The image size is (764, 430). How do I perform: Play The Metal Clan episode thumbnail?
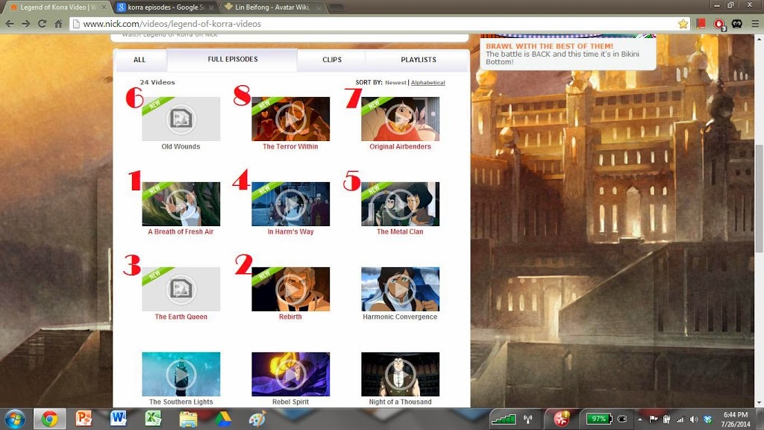click(x=400, y=205)
